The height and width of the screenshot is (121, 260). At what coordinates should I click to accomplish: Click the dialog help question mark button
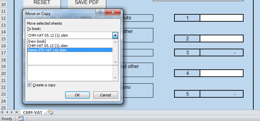[x=100, y=12]
